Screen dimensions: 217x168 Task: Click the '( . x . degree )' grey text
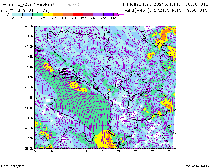point(66,4)
